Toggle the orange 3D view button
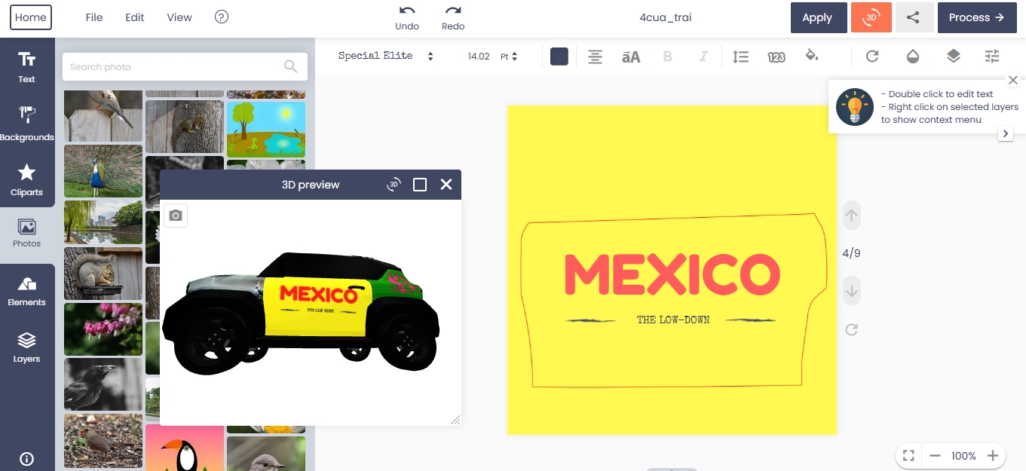Screen dimensions: 1026x471 871,17
